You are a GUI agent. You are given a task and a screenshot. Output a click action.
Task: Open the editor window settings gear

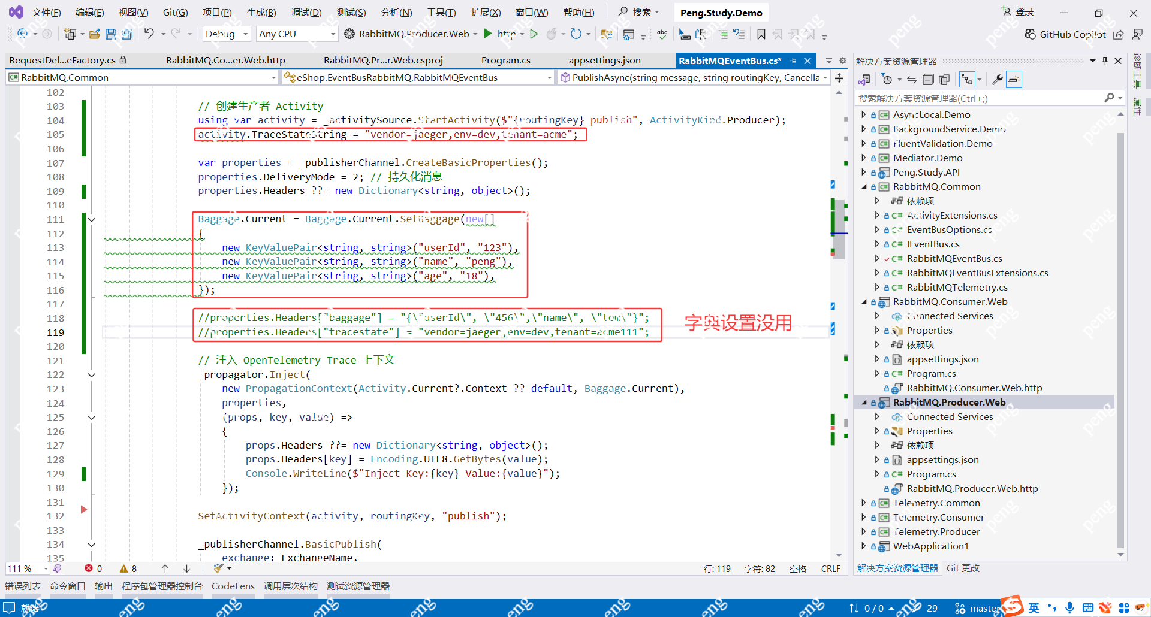[x=843, y=61]
